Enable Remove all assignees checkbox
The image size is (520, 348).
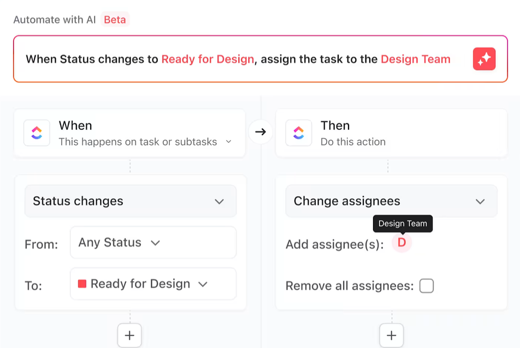[x=427, y=285]
